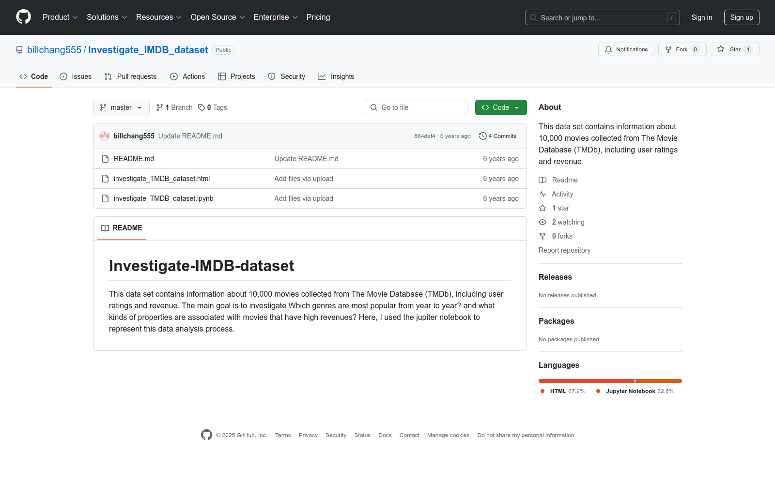Open the Enterprise dropdown

[276, 17]
